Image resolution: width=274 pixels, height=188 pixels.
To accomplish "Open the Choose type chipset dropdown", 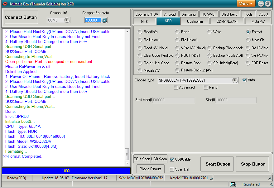I will tap(235, 80).
